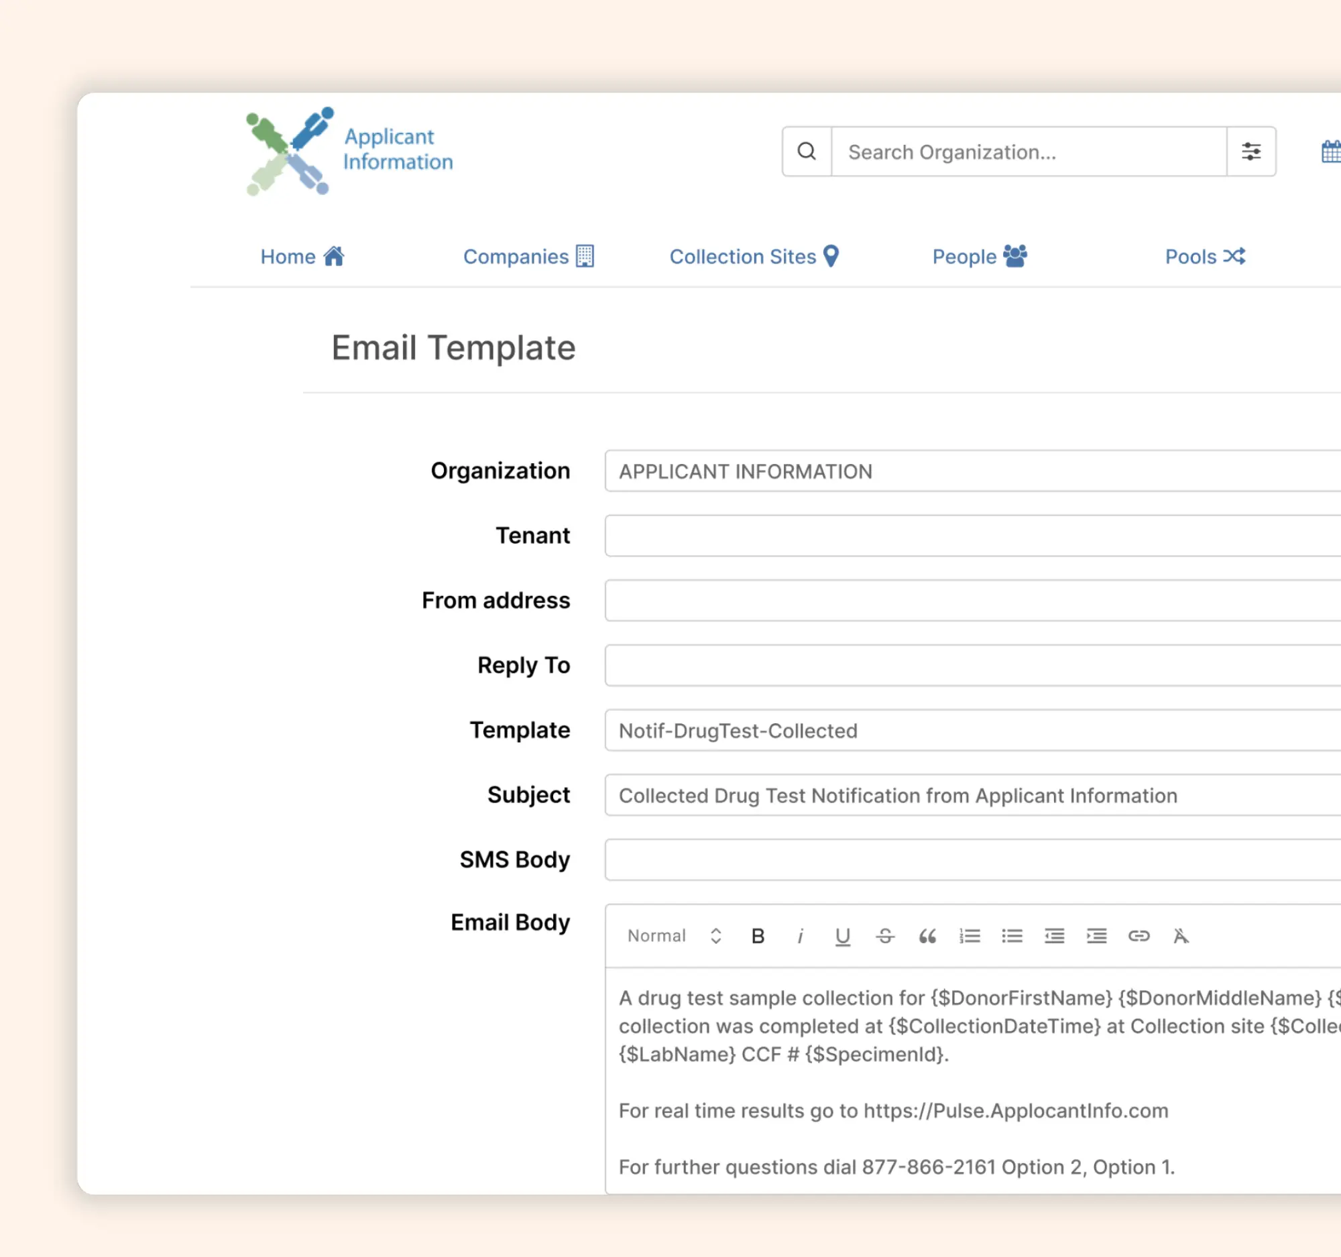
Task: Open the Collection Sites navigation tab
Action: click(756, 256)
